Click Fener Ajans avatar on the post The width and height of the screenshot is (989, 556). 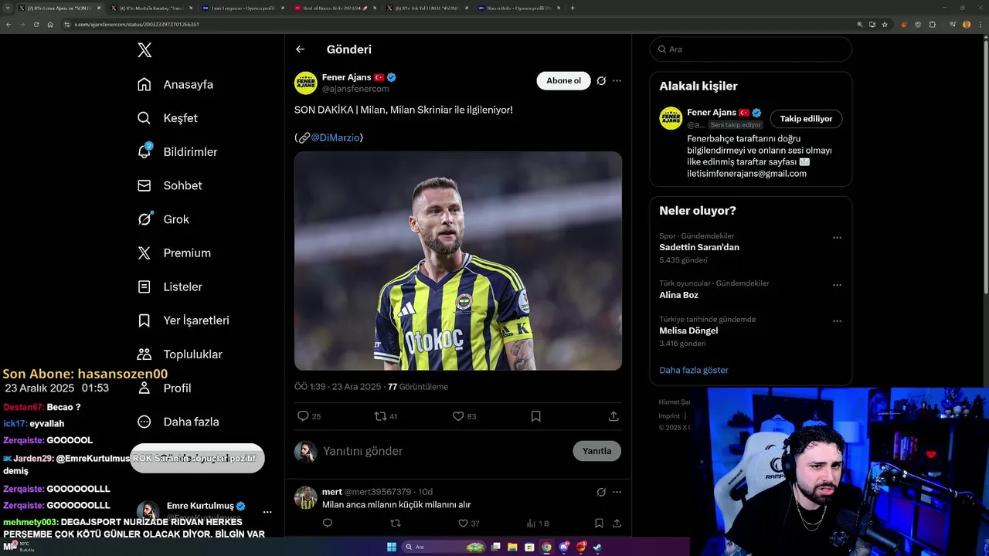point(306,83)
